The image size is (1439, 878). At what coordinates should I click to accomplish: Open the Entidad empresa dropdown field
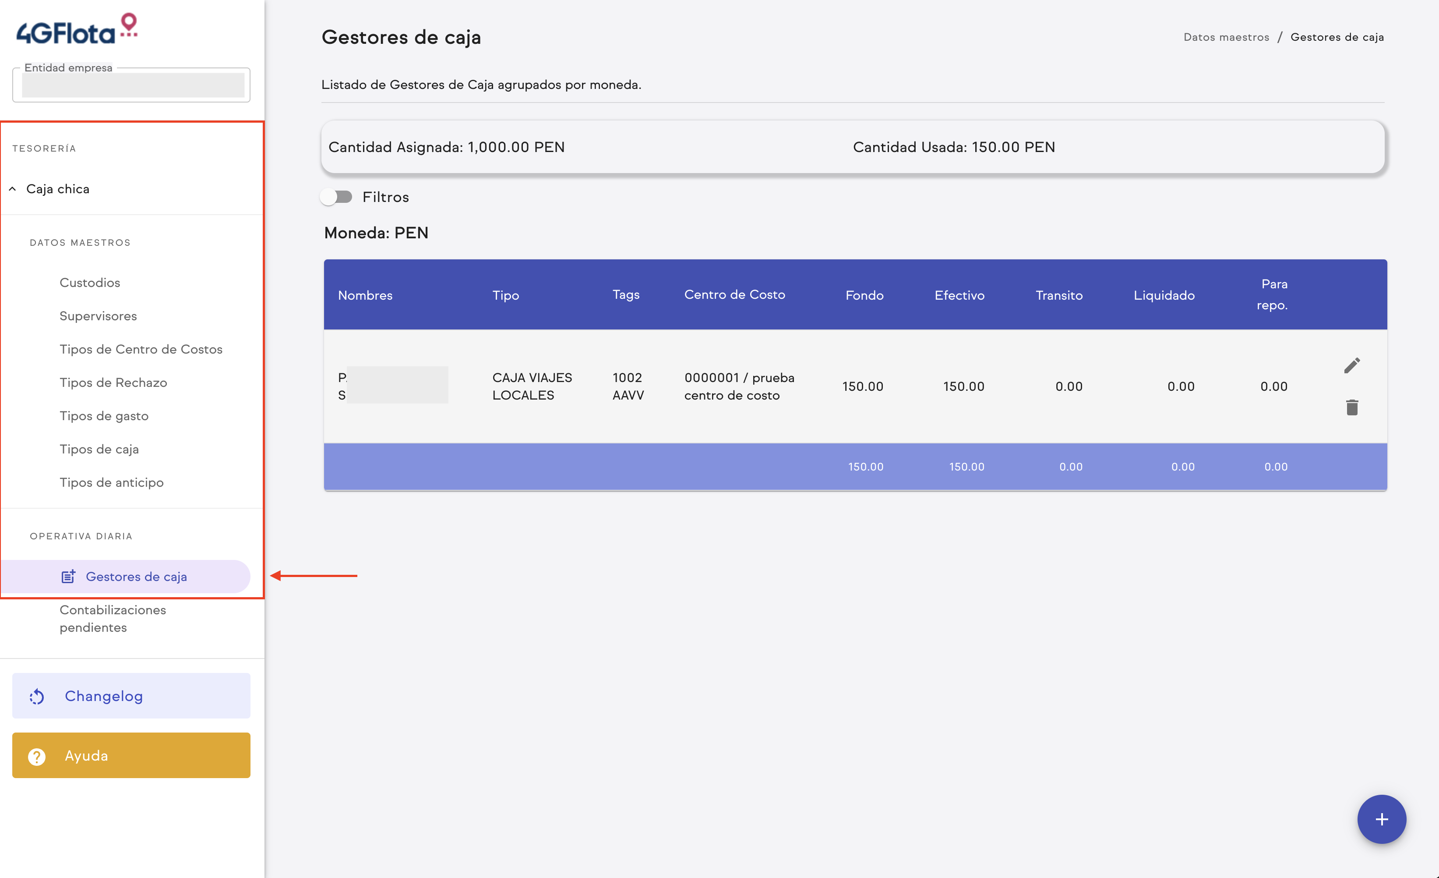[132, 85]
